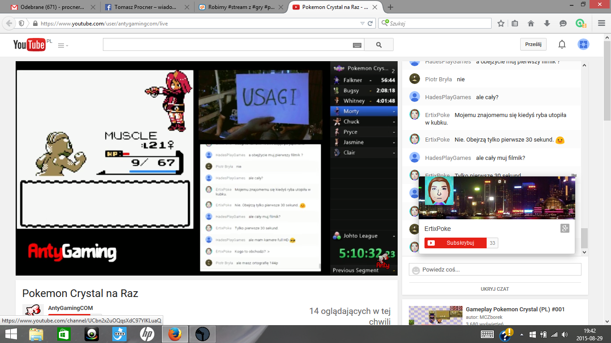The width and height of the screenshot is (611, 343).
Task: Click the Prześlij upload button
Action: 533,44
